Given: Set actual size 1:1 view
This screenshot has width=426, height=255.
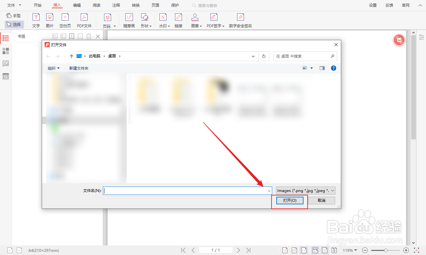Looking at the screenshot, I should [285, 250].
